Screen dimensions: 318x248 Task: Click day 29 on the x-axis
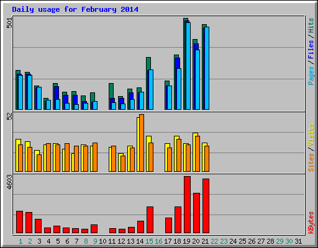(x=279, y=241)
